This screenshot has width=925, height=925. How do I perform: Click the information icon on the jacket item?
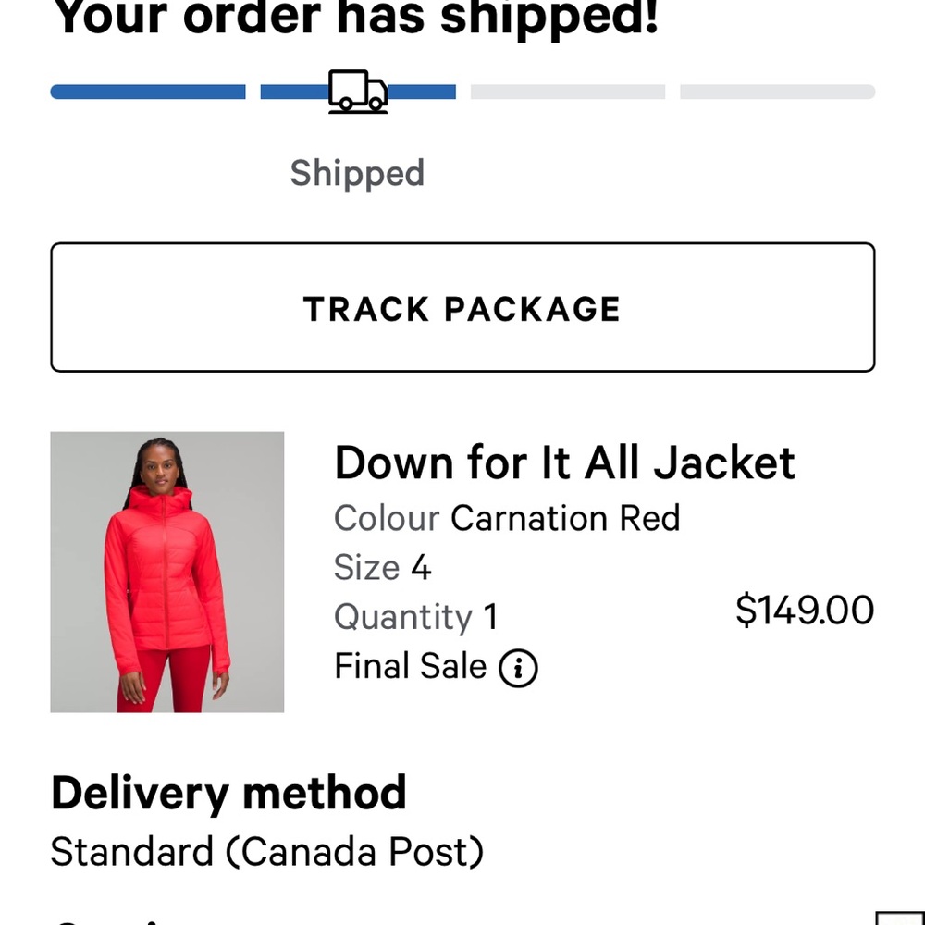coord(519,668)
